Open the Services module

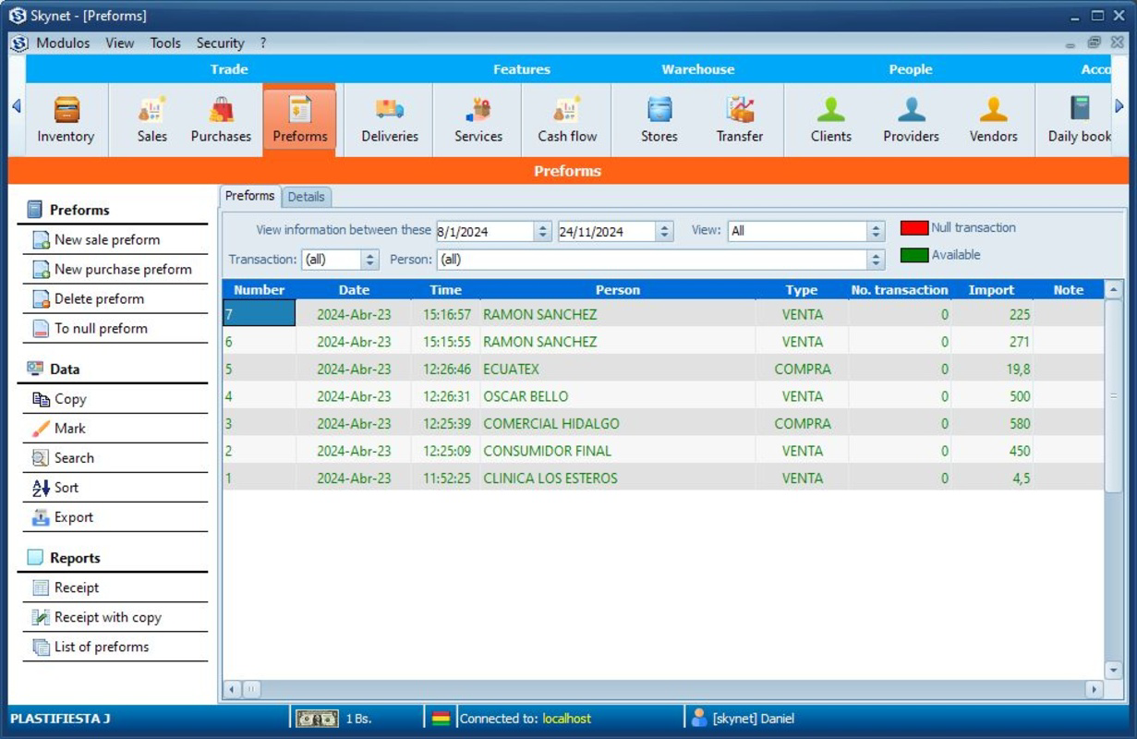[x=478, y=120]
